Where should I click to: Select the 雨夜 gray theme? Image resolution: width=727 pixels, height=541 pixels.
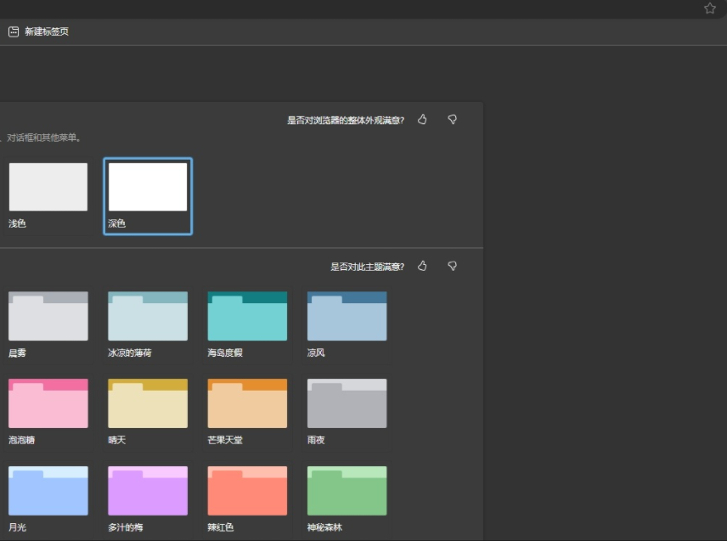(347, 412)
